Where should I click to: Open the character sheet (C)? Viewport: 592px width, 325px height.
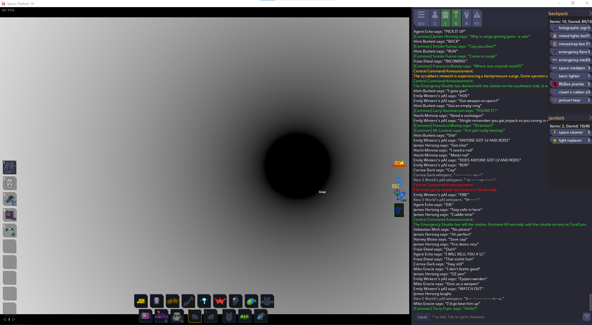click(x=435, y=18)
